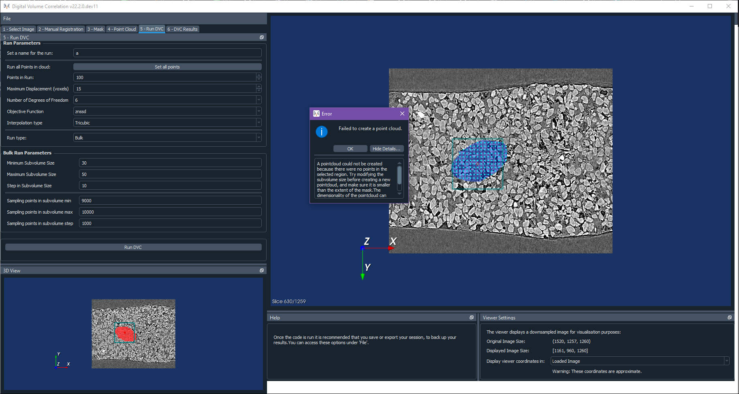Click the Run DVC button
The height and width of the screenshot is (394, 739).
[133, 247]
